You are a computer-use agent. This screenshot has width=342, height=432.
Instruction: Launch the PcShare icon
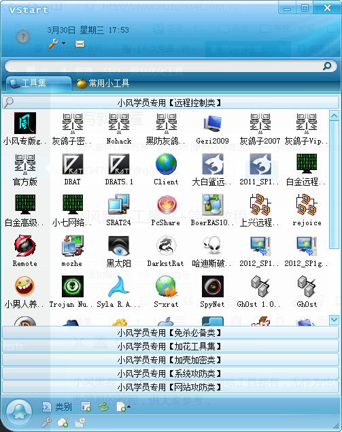tap(166, 205)
